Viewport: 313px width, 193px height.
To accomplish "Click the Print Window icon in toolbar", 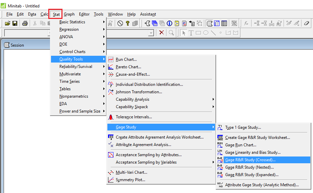I will (25, 23).
